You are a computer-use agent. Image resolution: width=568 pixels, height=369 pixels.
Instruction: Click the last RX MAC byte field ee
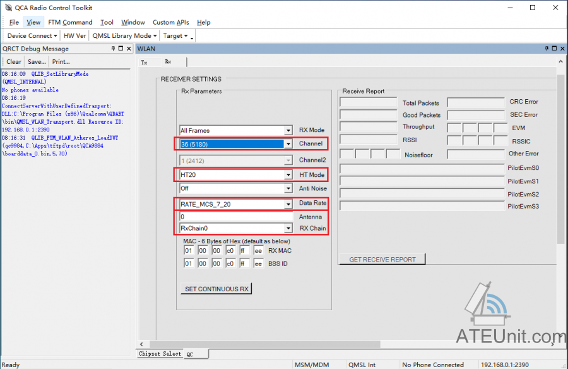pyautogui.click(x=258, y=251)
